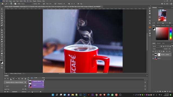
Task: Add audio to Audio Track plus button
Action: [x=145, y=89]
